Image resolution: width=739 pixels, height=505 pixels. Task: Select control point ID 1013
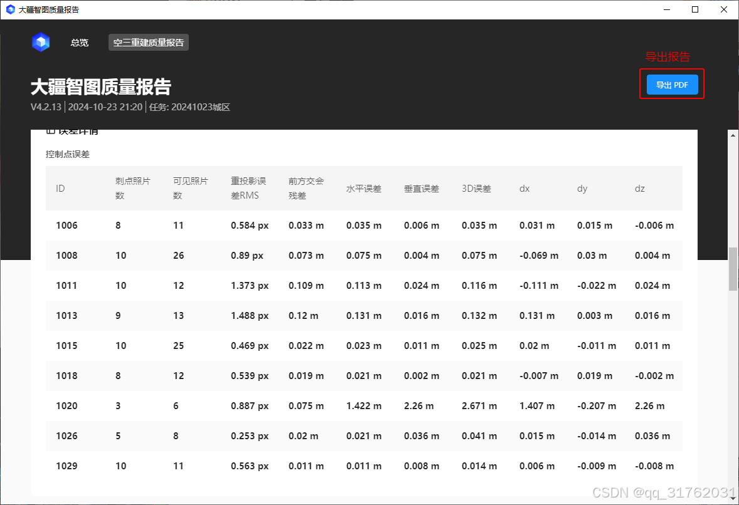[x=66, y=316]
